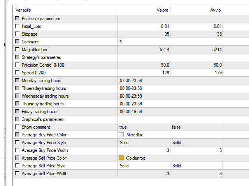Tick Average Sell Price Style checkbox

17,166
